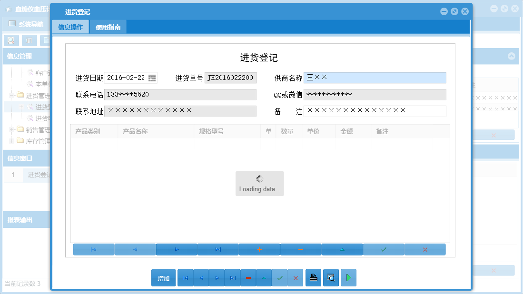
Task: Confirm grid edits with the green check icon
Action: (384, 249)
